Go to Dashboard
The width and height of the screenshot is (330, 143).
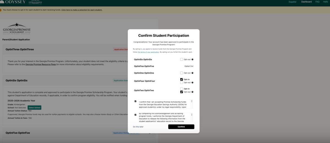click(x=306, y=2)
